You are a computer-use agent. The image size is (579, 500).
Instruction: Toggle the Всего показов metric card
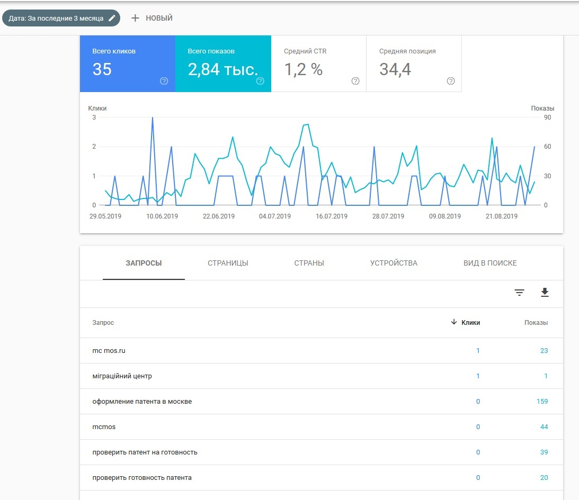click(222, 63)
